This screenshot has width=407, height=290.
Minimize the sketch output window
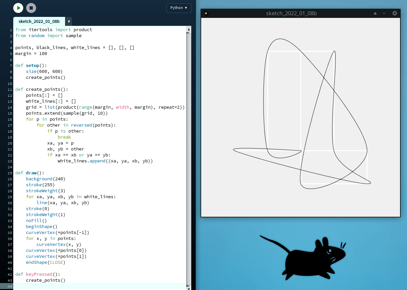(384, 13)
